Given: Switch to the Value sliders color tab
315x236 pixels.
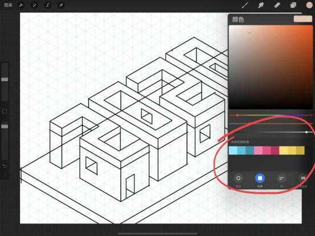Looking at the screenshot, I should click(x=281, y=178).
